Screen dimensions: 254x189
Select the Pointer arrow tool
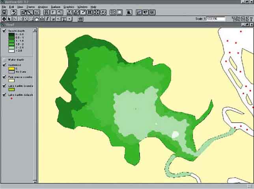pos(9,19)
